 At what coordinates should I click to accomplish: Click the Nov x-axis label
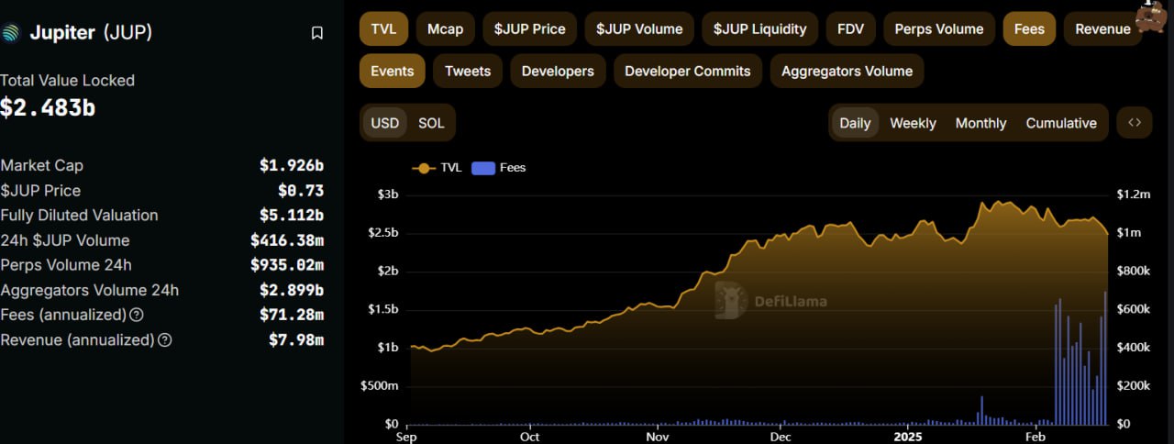(x=657, y=437)
